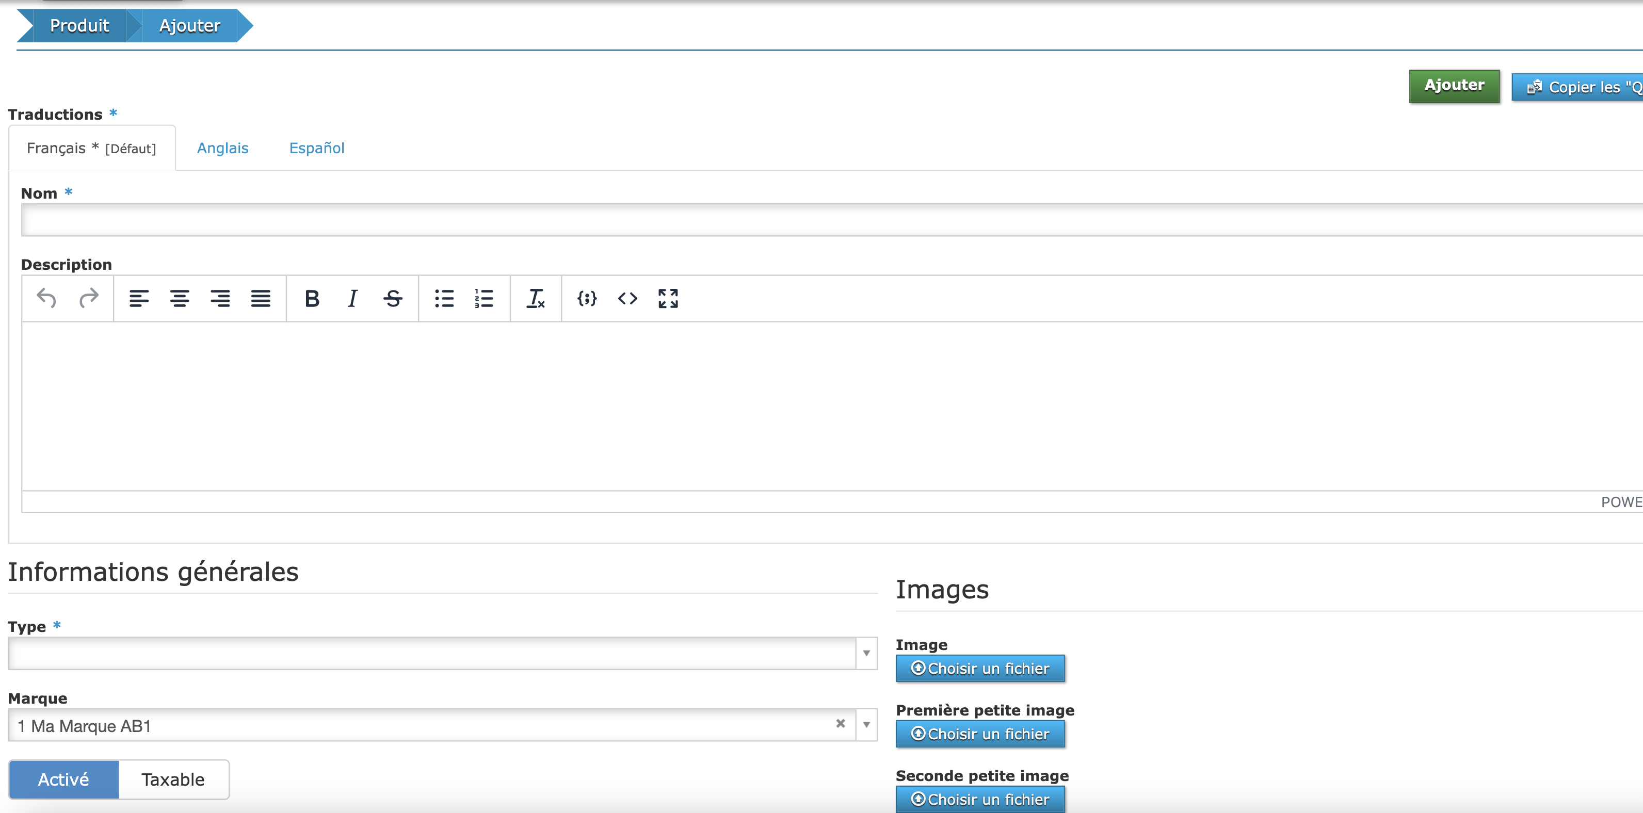Choose a file for Première petite image
1643x813 pixels.
980,734
